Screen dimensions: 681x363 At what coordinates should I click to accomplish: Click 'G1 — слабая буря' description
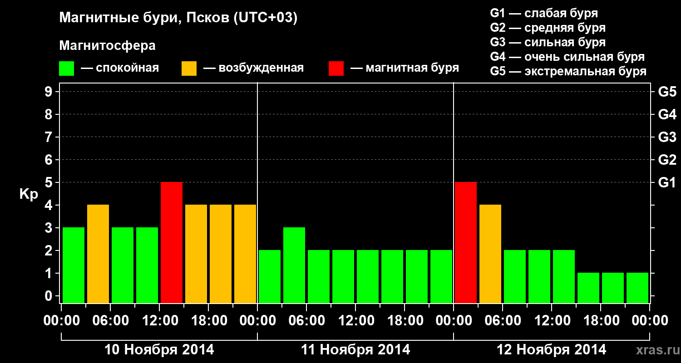pos(544,13)
